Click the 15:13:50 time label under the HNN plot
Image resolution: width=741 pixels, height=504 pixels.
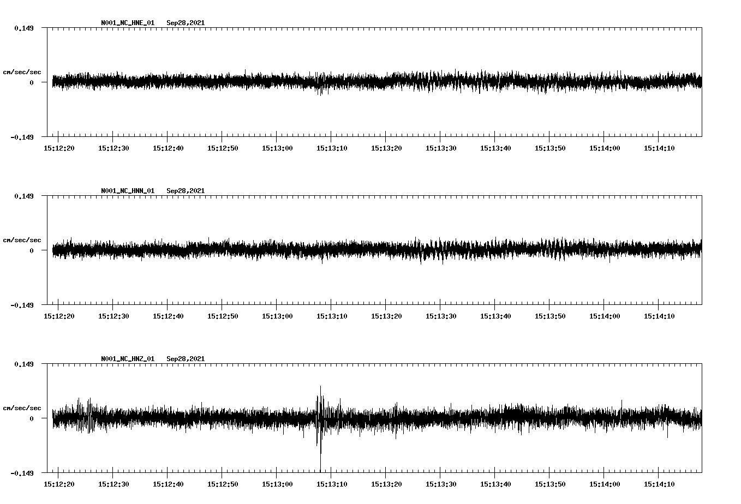click(550, 316)
